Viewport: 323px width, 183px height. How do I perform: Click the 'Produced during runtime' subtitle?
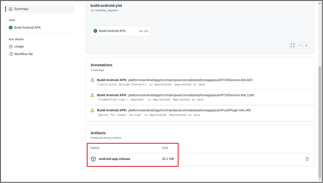point(106,138)
